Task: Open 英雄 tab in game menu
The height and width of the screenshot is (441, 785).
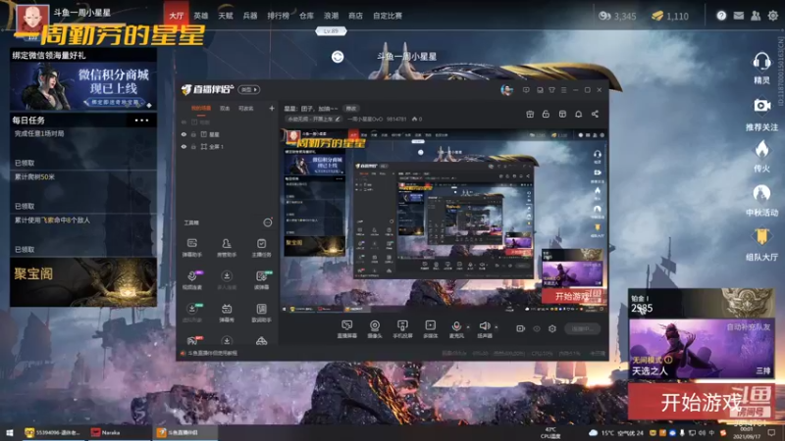Action: point(201,16)
